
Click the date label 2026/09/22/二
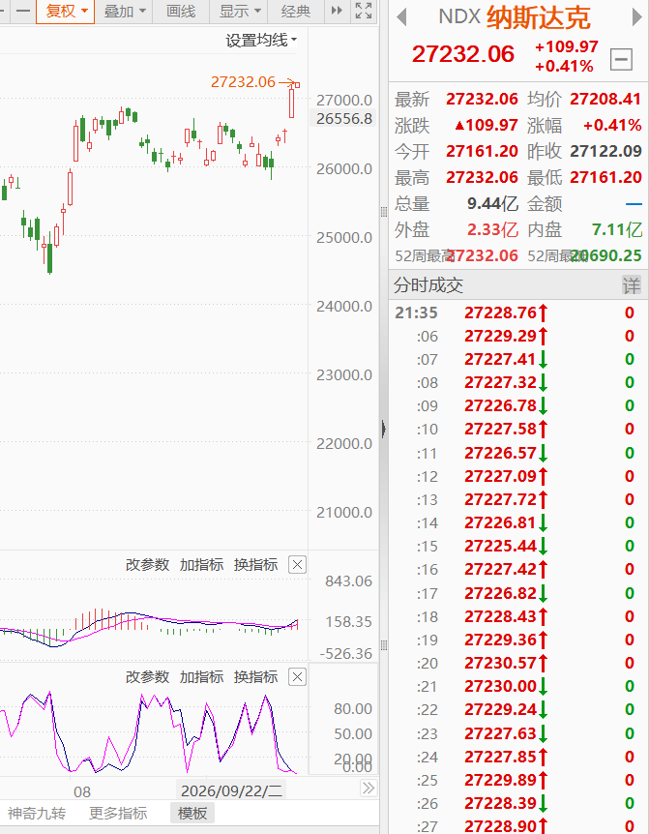(x=232, y=790)
